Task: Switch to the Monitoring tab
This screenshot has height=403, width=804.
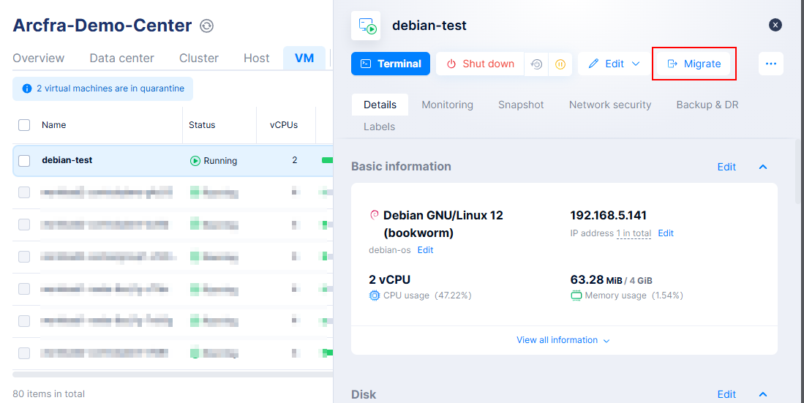Action: 447,105
